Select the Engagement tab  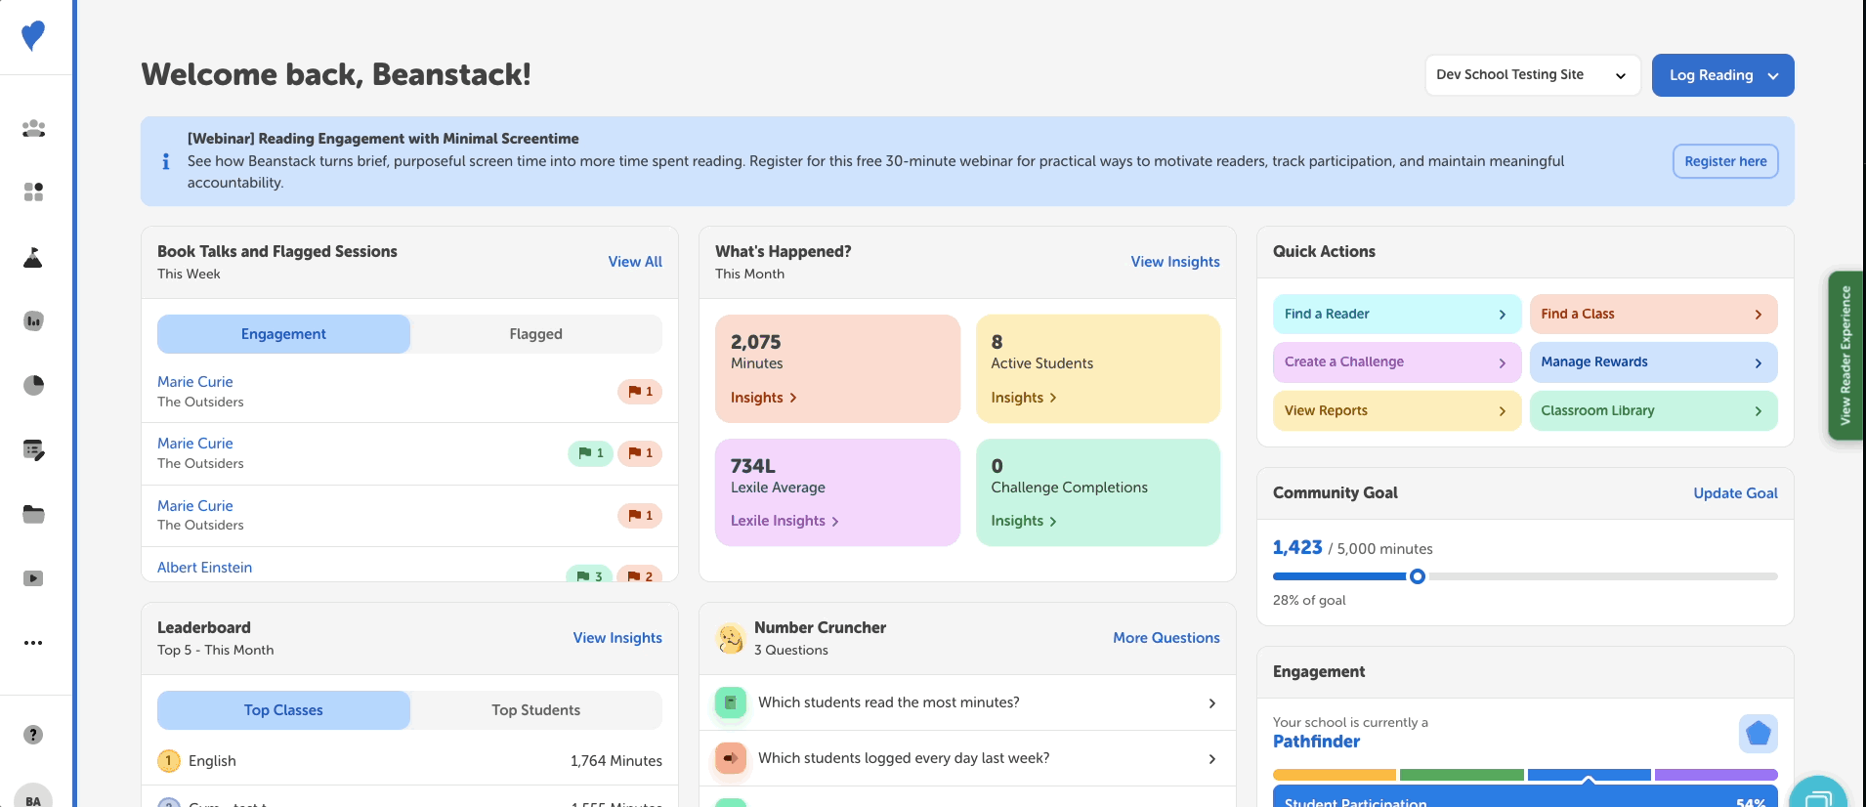(x=283, y=334)
